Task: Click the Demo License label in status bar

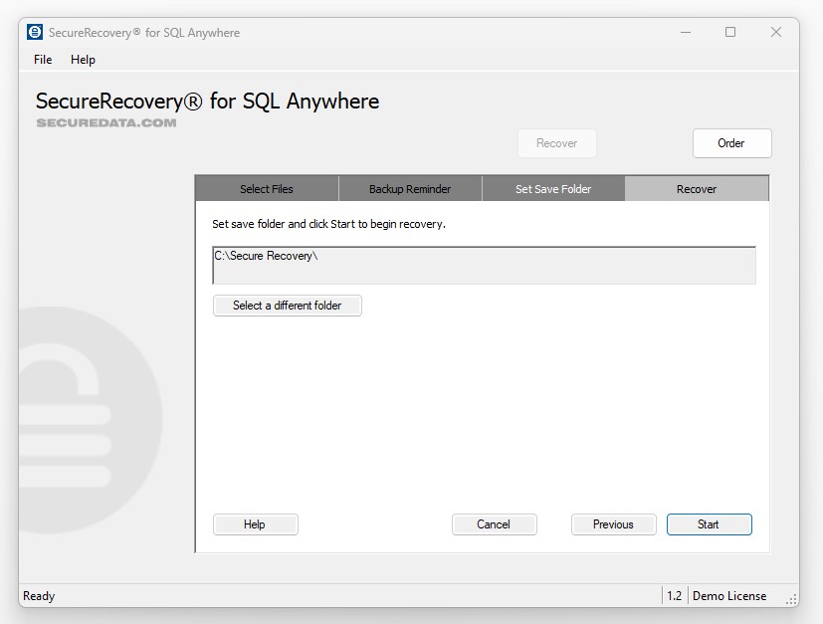Action: (729, 596)
